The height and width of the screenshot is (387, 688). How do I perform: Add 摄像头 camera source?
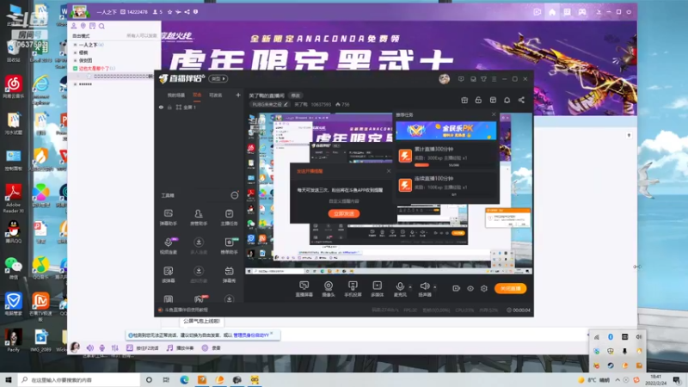click(x=329, y=289)
